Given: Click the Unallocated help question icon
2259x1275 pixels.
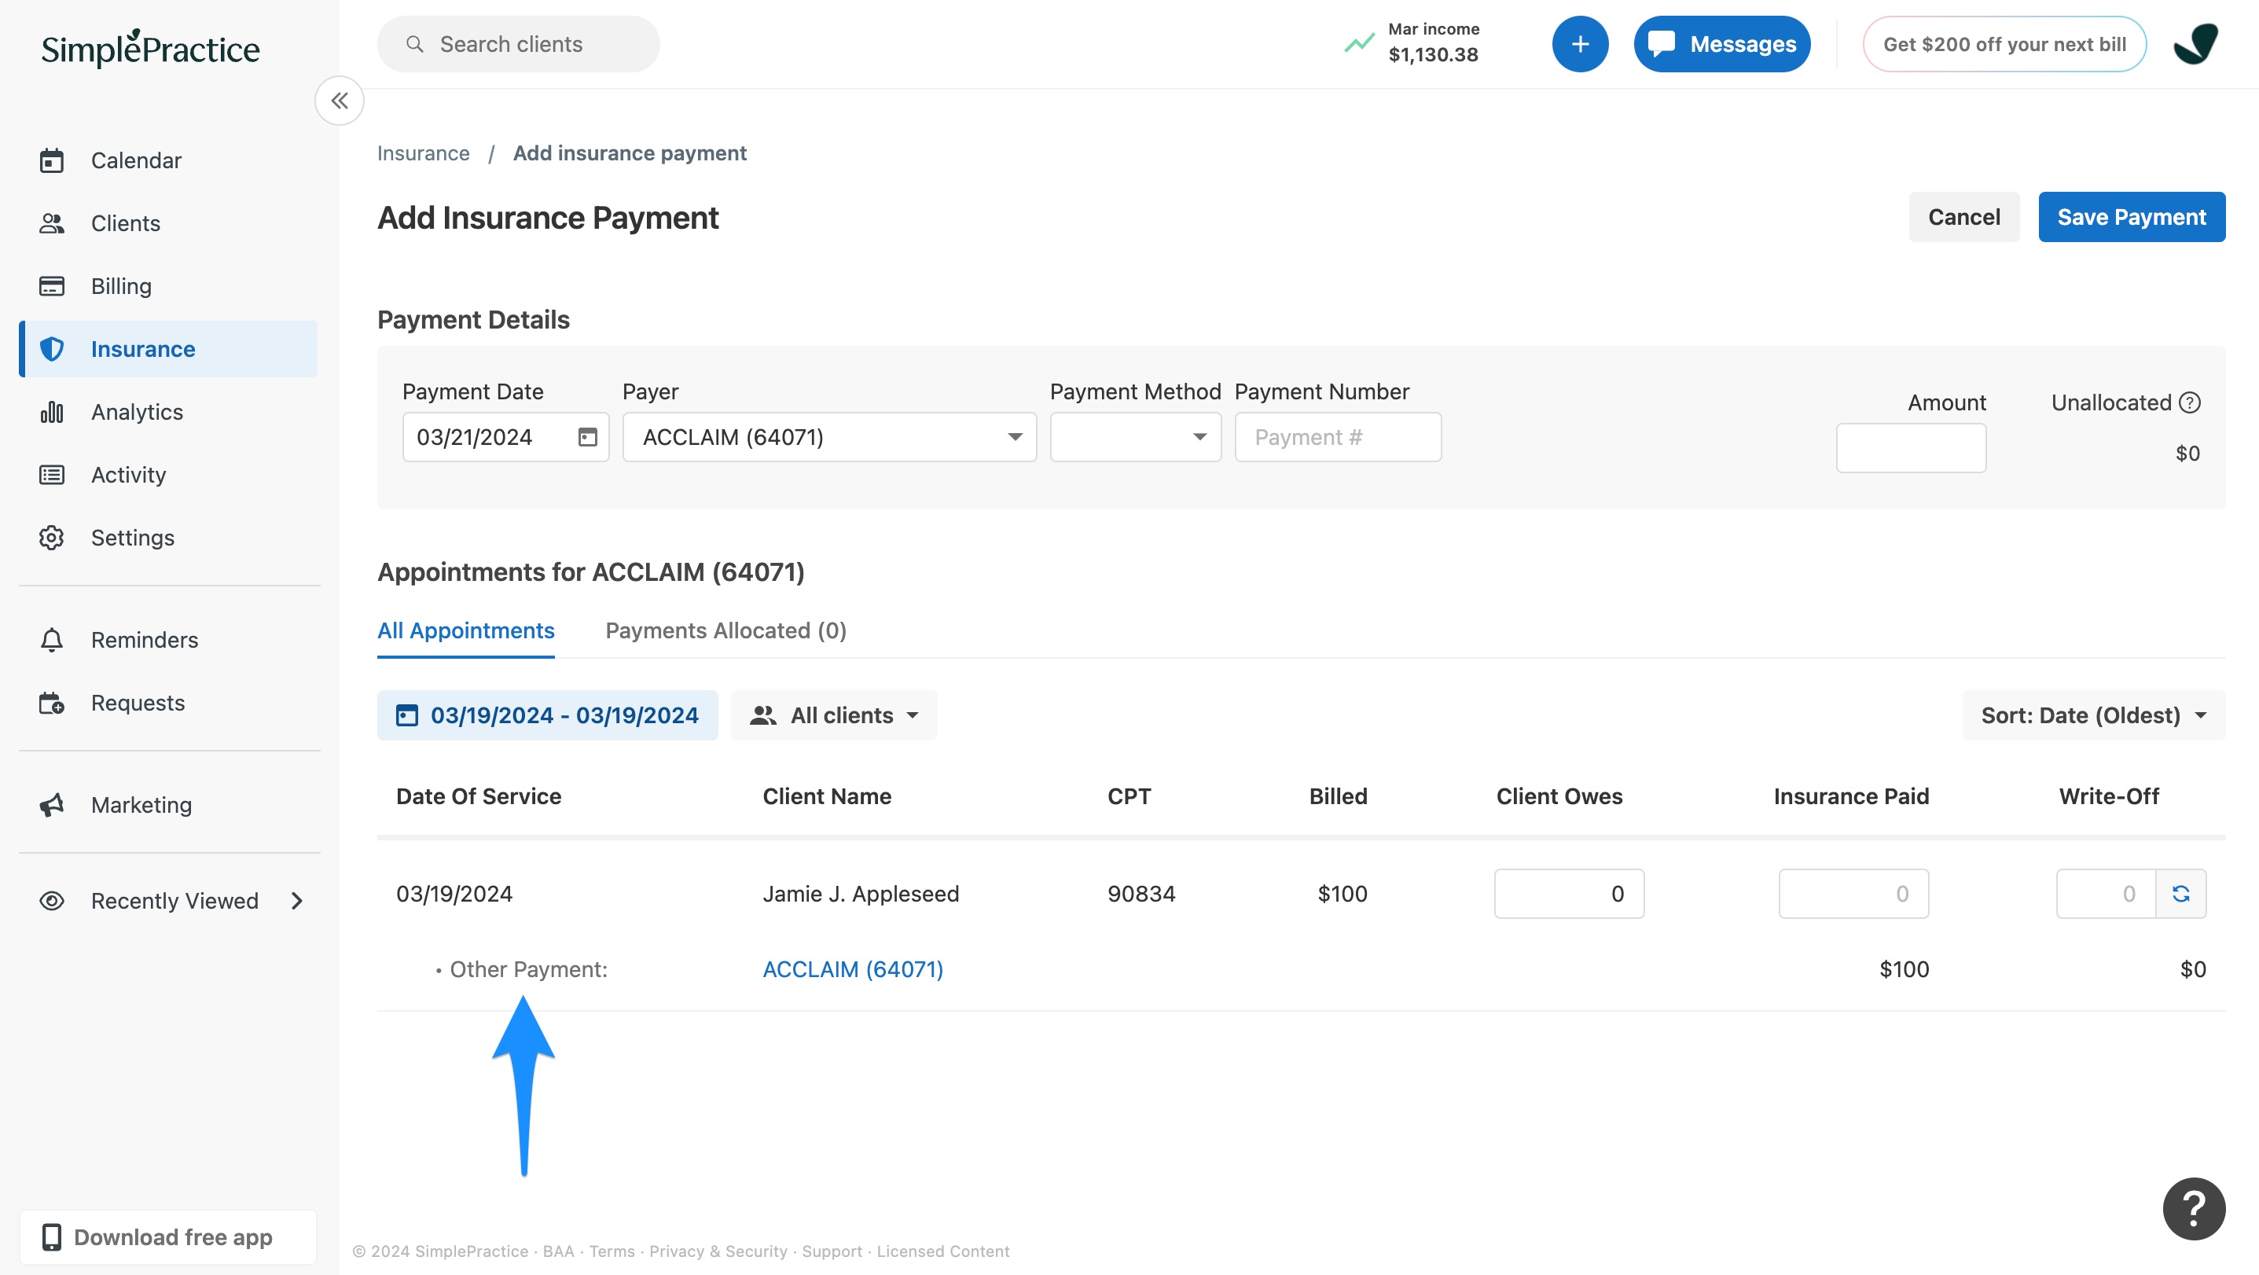Looking at the screenshot, I should pyautogui.click(x=2190, y=402).
